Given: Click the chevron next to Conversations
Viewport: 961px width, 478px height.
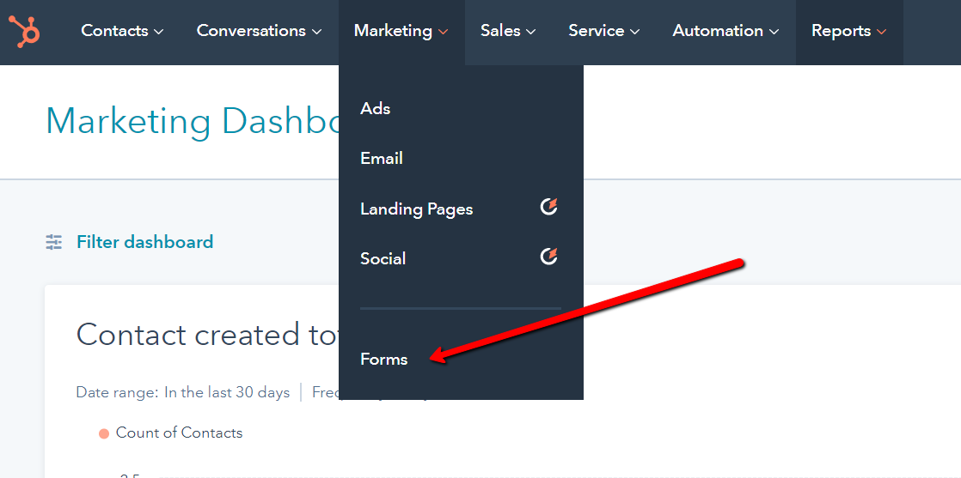Looking at the screenshot, I should tap(316, 32).
